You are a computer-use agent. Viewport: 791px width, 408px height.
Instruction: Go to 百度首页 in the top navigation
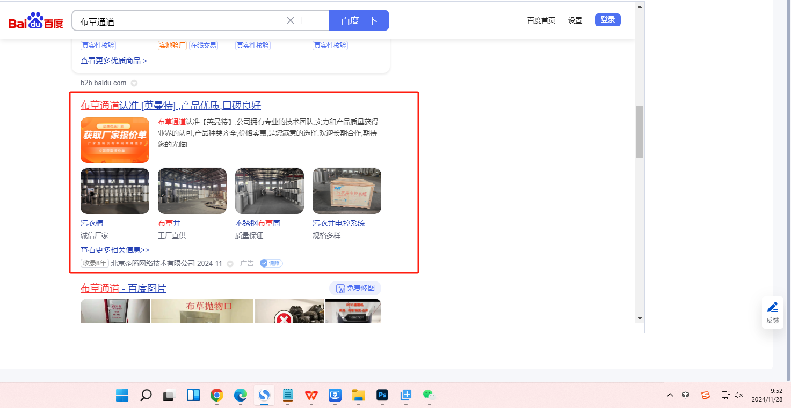click(541, 20)
